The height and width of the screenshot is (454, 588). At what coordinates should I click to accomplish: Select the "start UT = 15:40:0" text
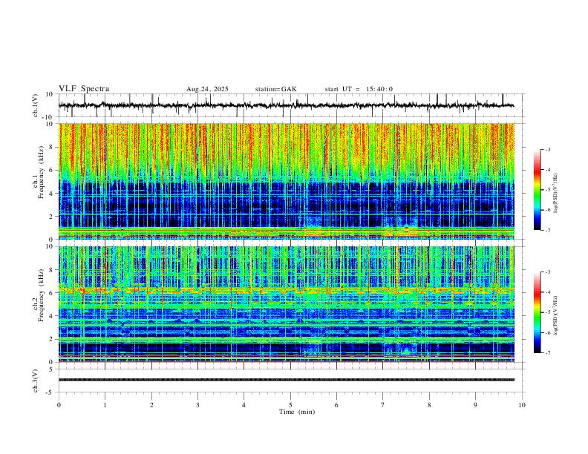(359, 89)
